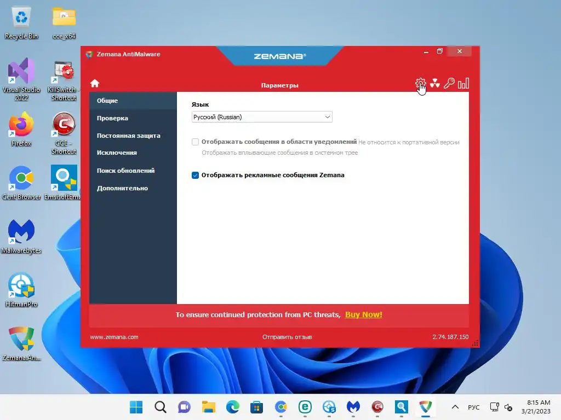Launch EmsisoftEm desktop shortcut

64,183
